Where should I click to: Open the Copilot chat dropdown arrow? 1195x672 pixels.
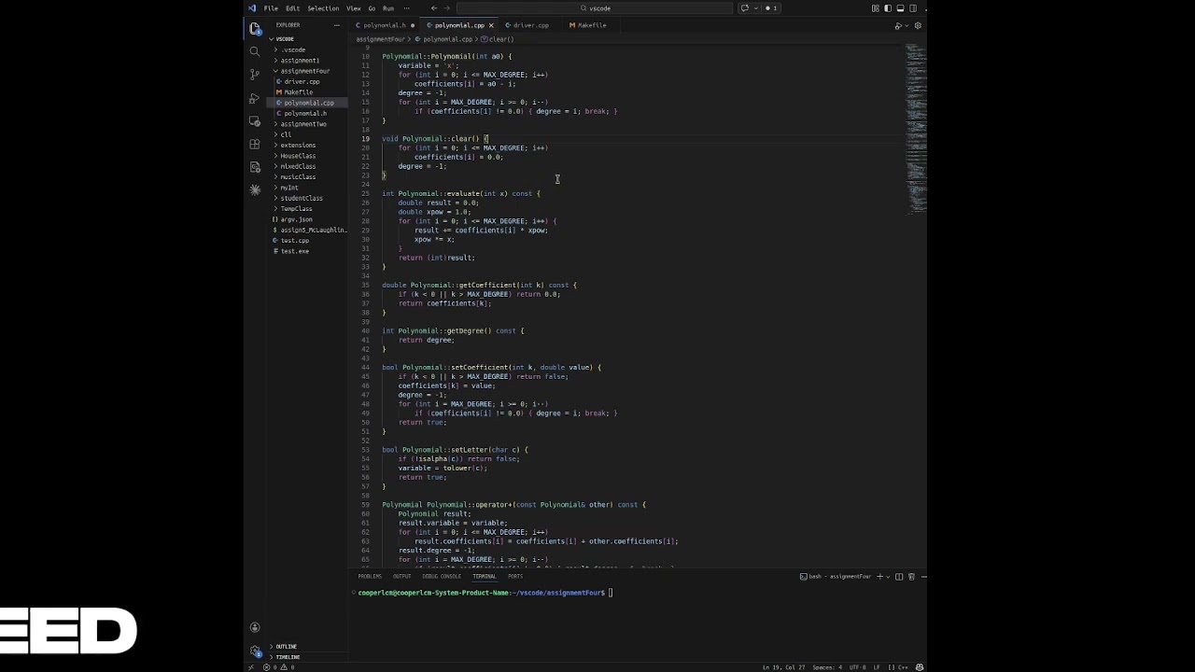coord(756,8)
